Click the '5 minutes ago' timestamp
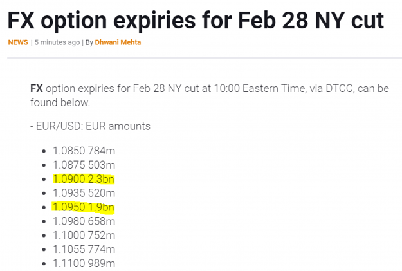Viewport: 402px width, 271px height. pos(57,42)
